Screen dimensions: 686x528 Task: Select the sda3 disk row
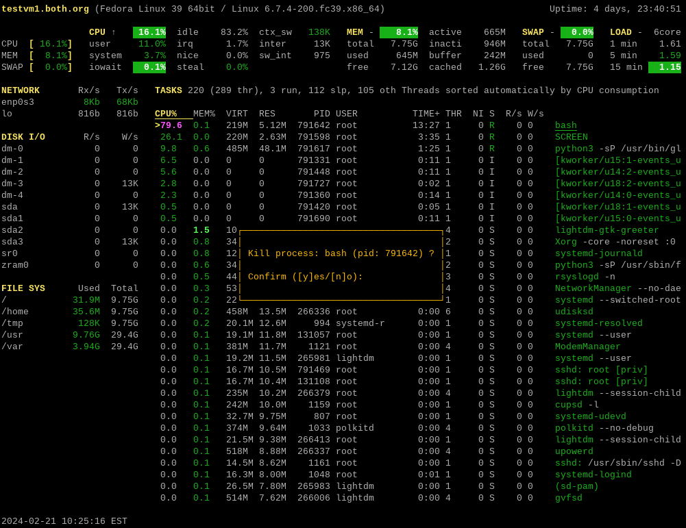click(12, 242)
